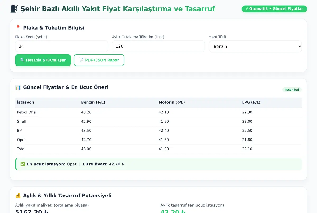Click the pin icon beside Plaka & Tüketim Bilgisi
This screenshot has height=213, width=317.
click(18, 28)
